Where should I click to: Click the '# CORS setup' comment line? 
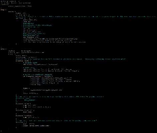click(x=29, y=67)
